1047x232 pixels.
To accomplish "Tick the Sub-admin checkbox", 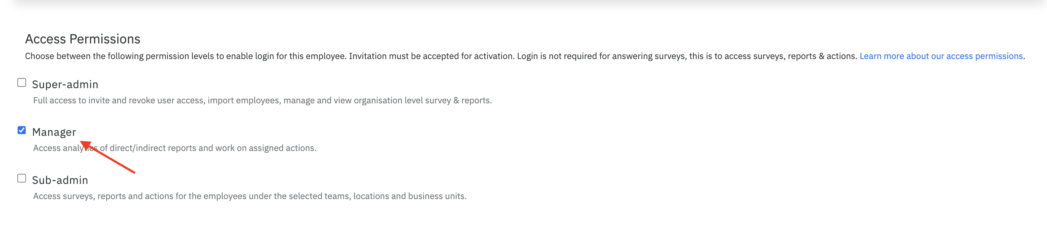I will pyautogui.click(x=22, y=178).
